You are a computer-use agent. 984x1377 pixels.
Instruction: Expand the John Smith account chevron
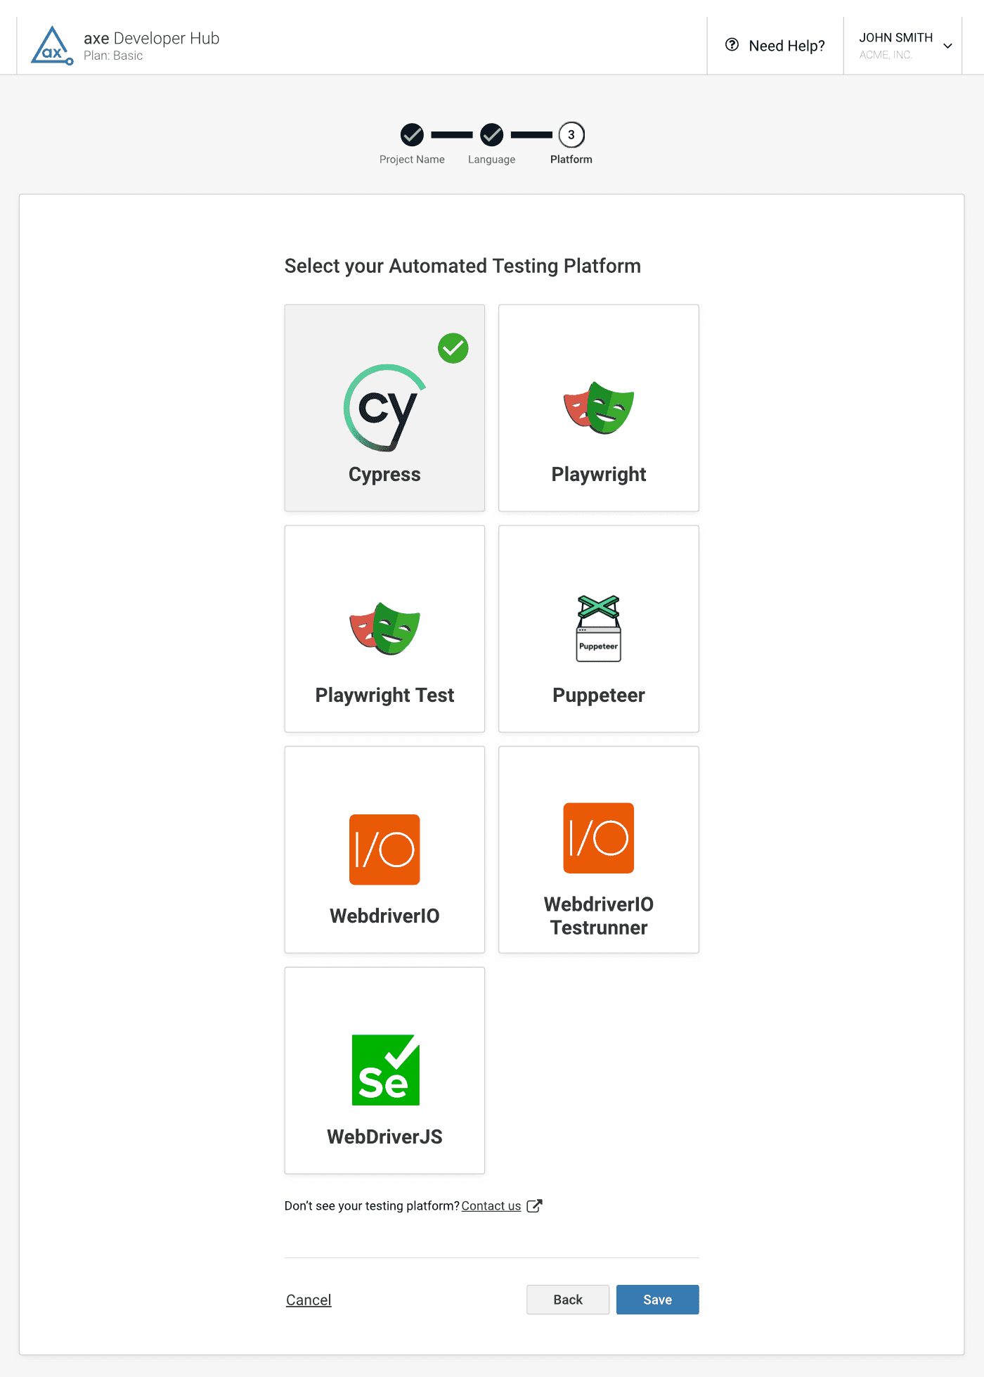(947, 46)
